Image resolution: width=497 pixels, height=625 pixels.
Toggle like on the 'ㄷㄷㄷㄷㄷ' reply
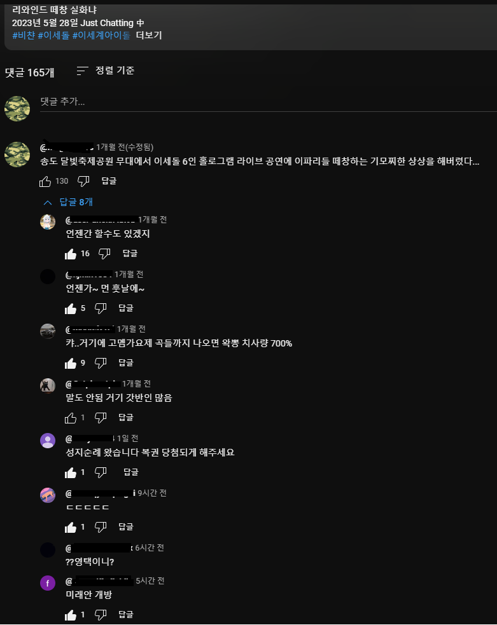pos(71,527)
